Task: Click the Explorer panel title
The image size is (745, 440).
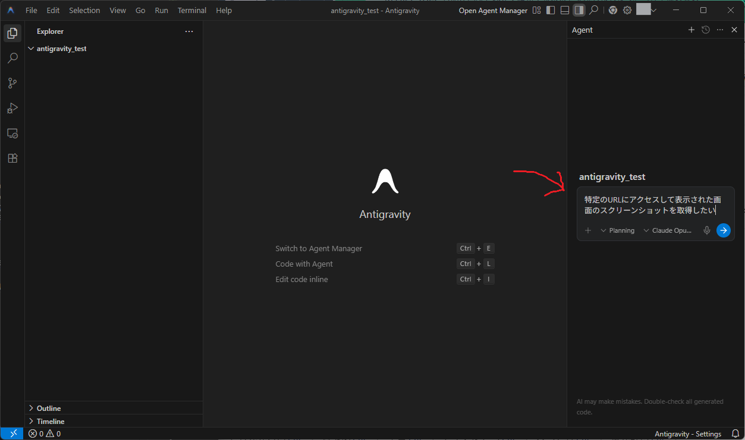Action: (x=50, y=31)
